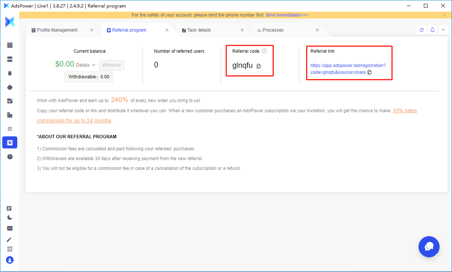The width and height of the screenshot is (452, 272).
Task: Toggle dark mode moon icon
Action: (9, 218)
